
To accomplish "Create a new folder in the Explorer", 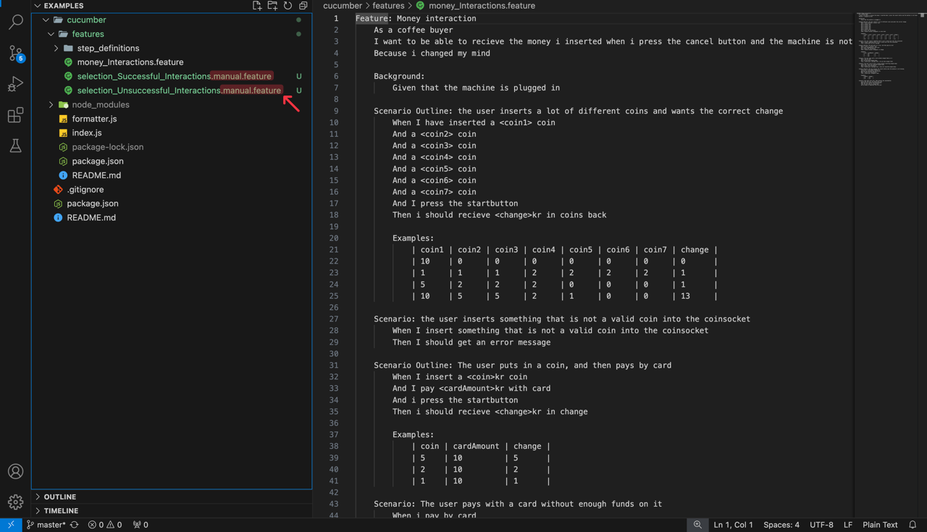I will (x=272, y=5).
